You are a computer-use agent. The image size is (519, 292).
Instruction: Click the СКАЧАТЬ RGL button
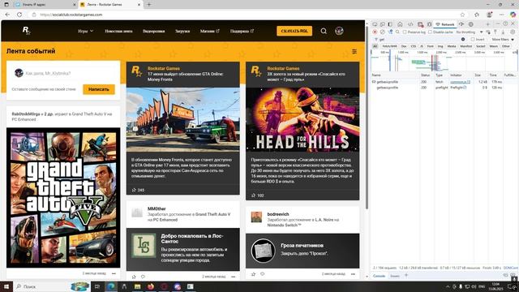tap(294, 31)
